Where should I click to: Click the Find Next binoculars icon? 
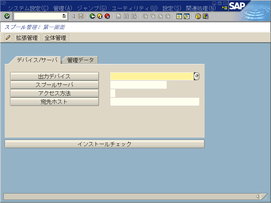click(133, 16)
